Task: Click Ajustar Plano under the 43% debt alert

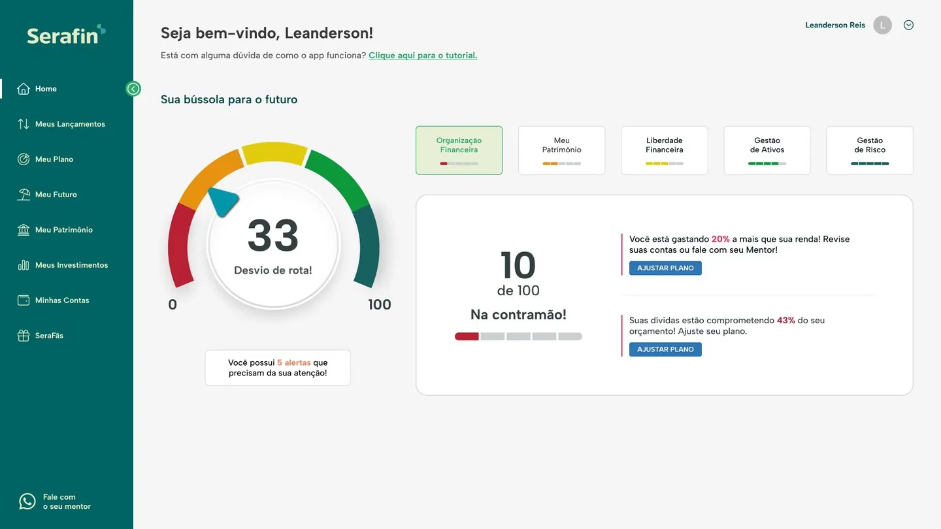Action: coord(665,349)
